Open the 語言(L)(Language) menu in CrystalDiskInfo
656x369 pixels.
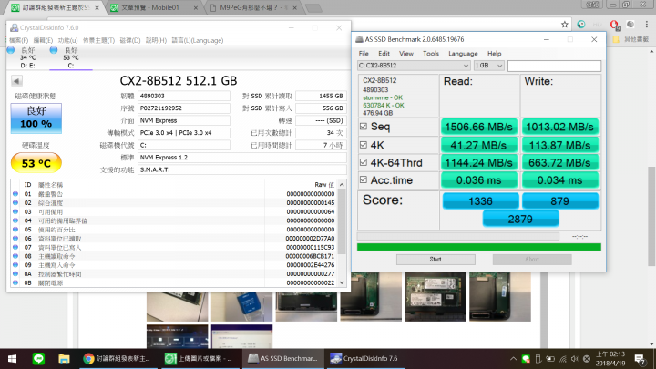[198, 40]
